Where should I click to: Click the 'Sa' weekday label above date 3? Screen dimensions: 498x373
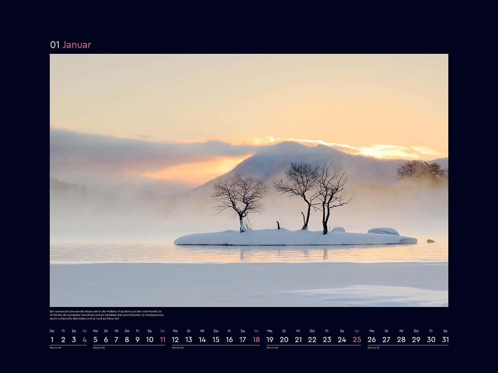tap(74, 331)
